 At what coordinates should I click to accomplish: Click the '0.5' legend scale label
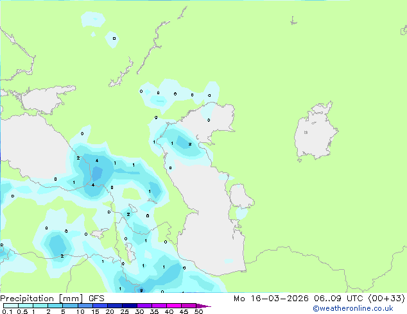point(22,311)
